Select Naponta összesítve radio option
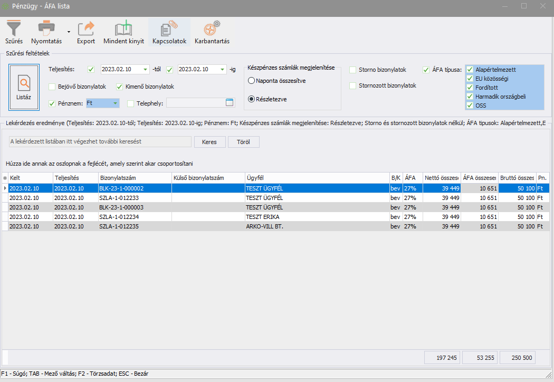This screenshot has width=554, height=382. (251, 81)
